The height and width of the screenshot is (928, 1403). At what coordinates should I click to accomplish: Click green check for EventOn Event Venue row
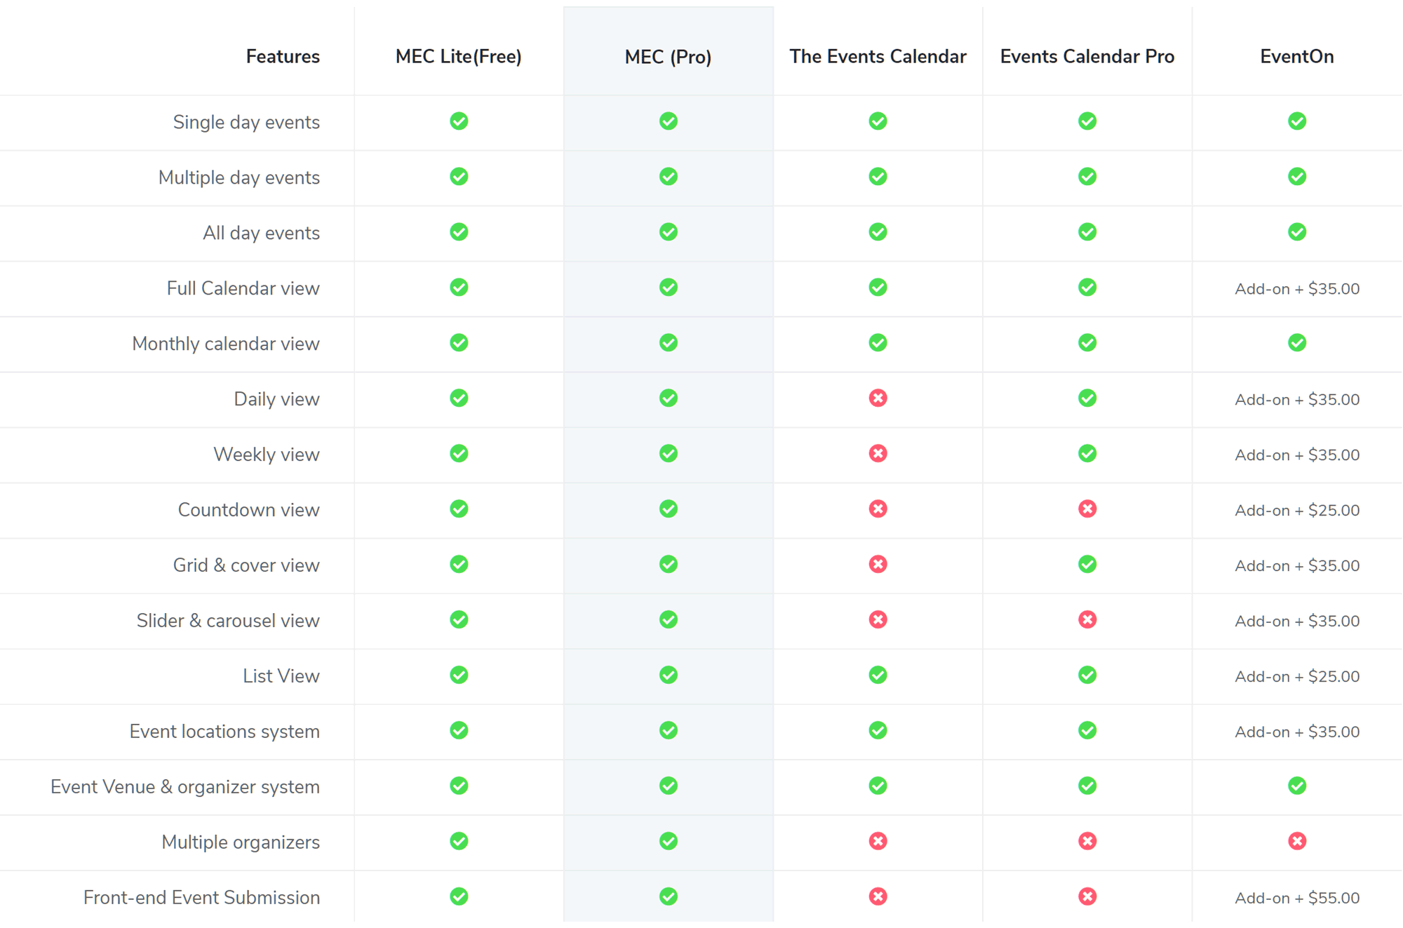tap(1296, 786)
